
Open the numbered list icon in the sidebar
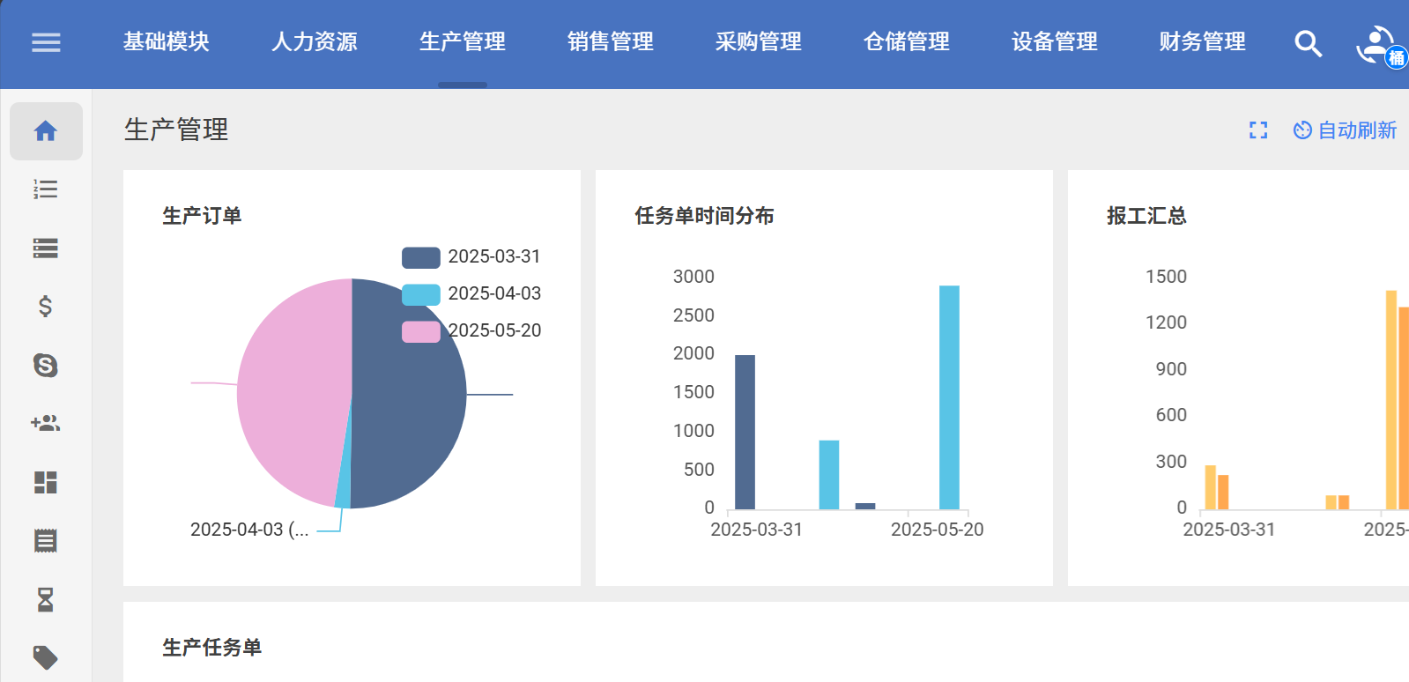(x=46, y=189)
